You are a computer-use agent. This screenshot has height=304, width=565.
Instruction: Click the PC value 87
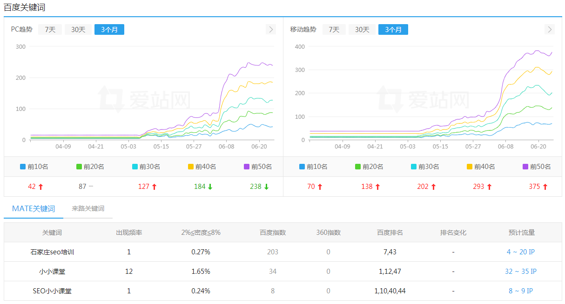point(82,187)
